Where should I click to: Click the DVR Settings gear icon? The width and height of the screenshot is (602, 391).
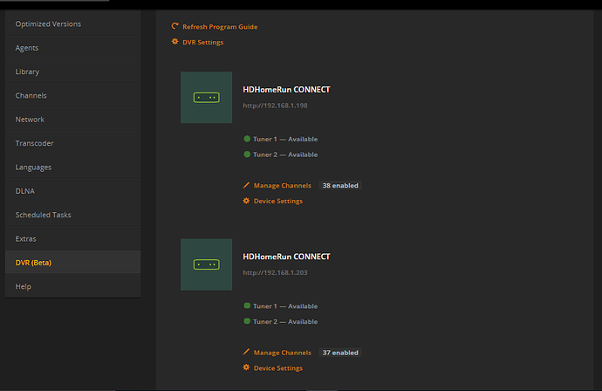174,42
